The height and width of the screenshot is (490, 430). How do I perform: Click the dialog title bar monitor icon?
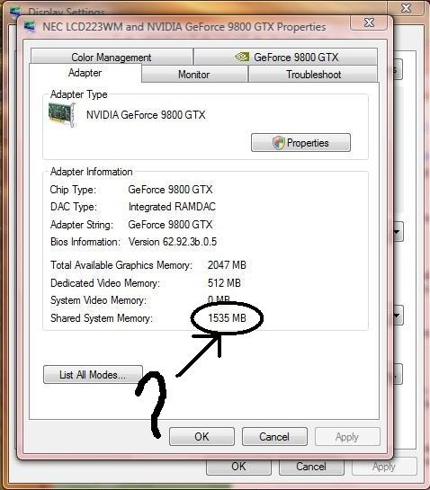point(30,26)
